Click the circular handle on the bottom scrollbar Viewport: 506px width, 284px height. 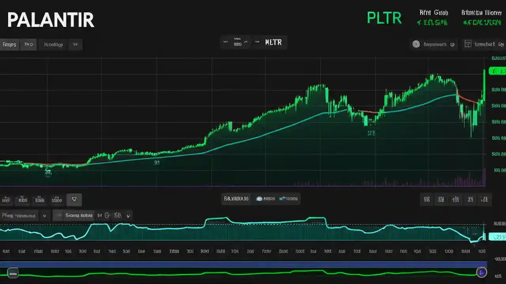click(x=481, y=272)
